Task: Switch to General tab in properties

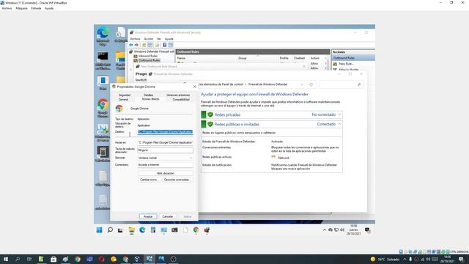Action: [x=123, y=99]
